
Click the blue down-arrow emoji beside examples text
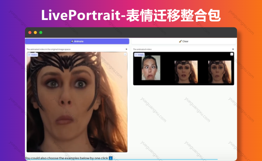(111, 158)
